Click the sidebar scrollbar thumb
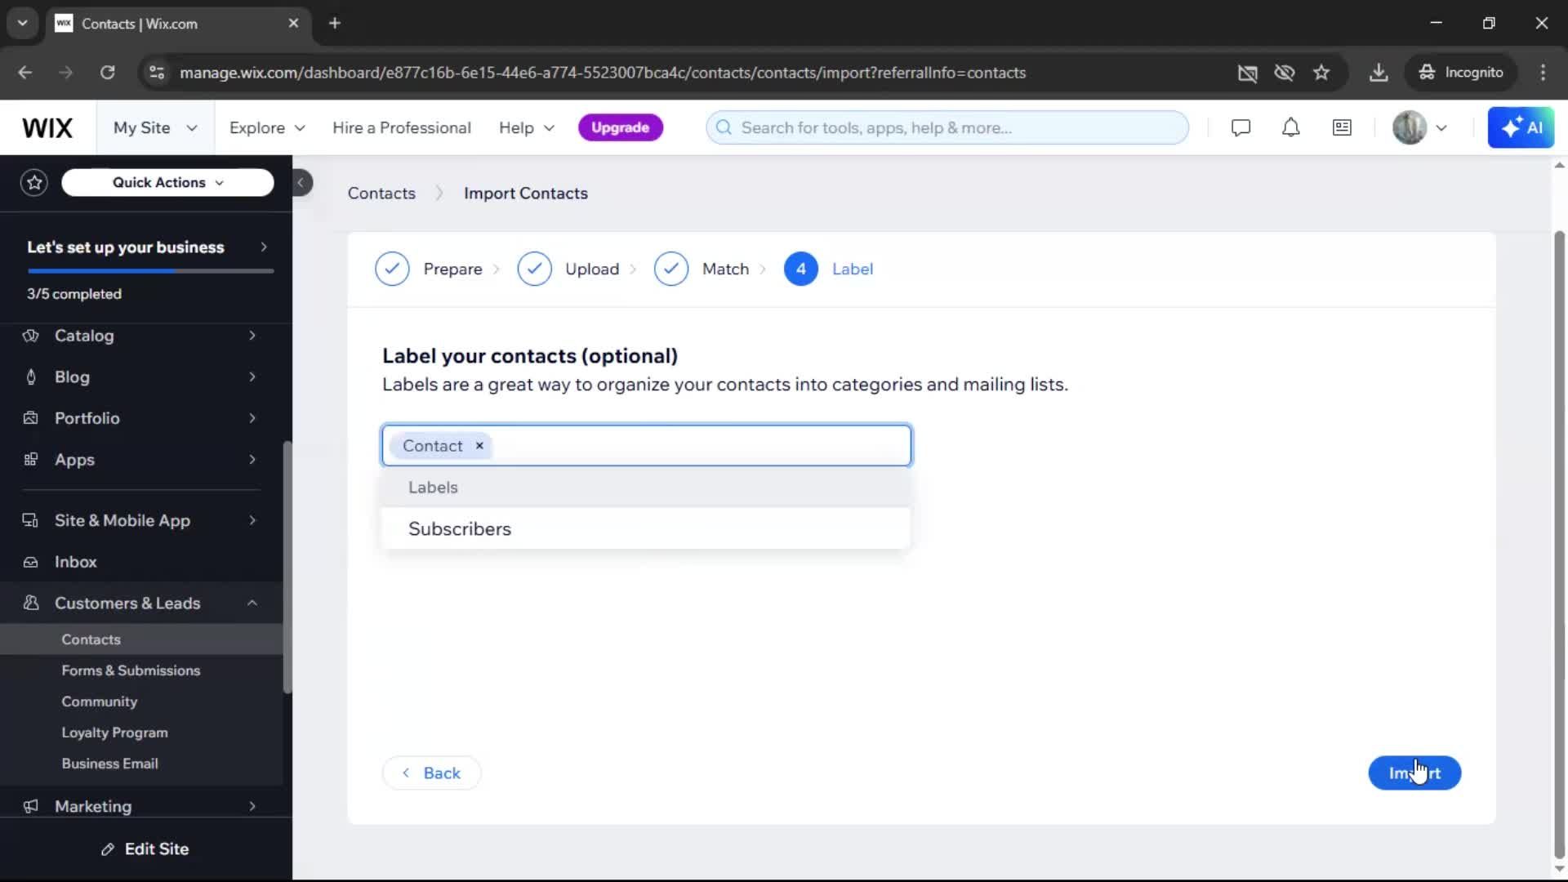 pyautogui.click(x=287, y=567)
